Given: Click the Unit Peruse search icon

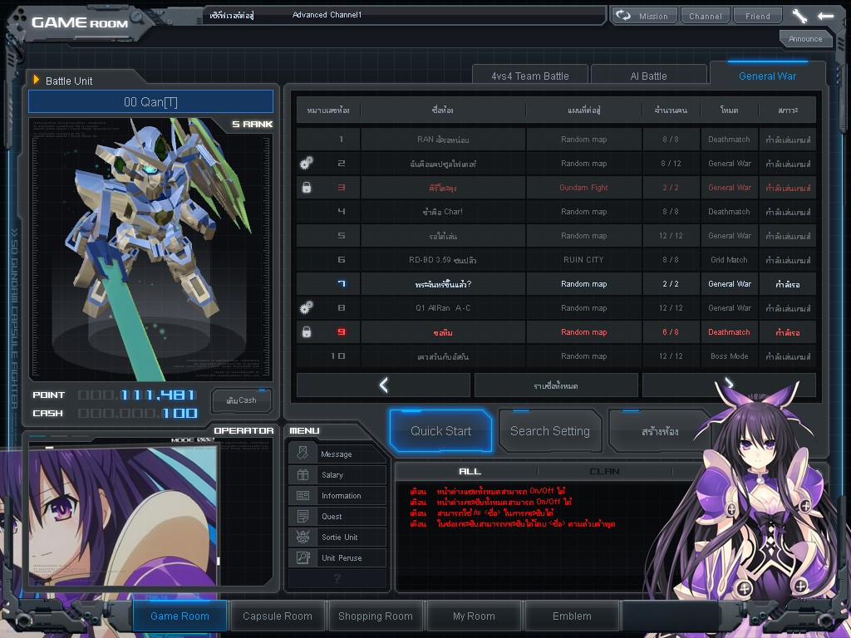Looking at the screenshot, I should (303, 557).
